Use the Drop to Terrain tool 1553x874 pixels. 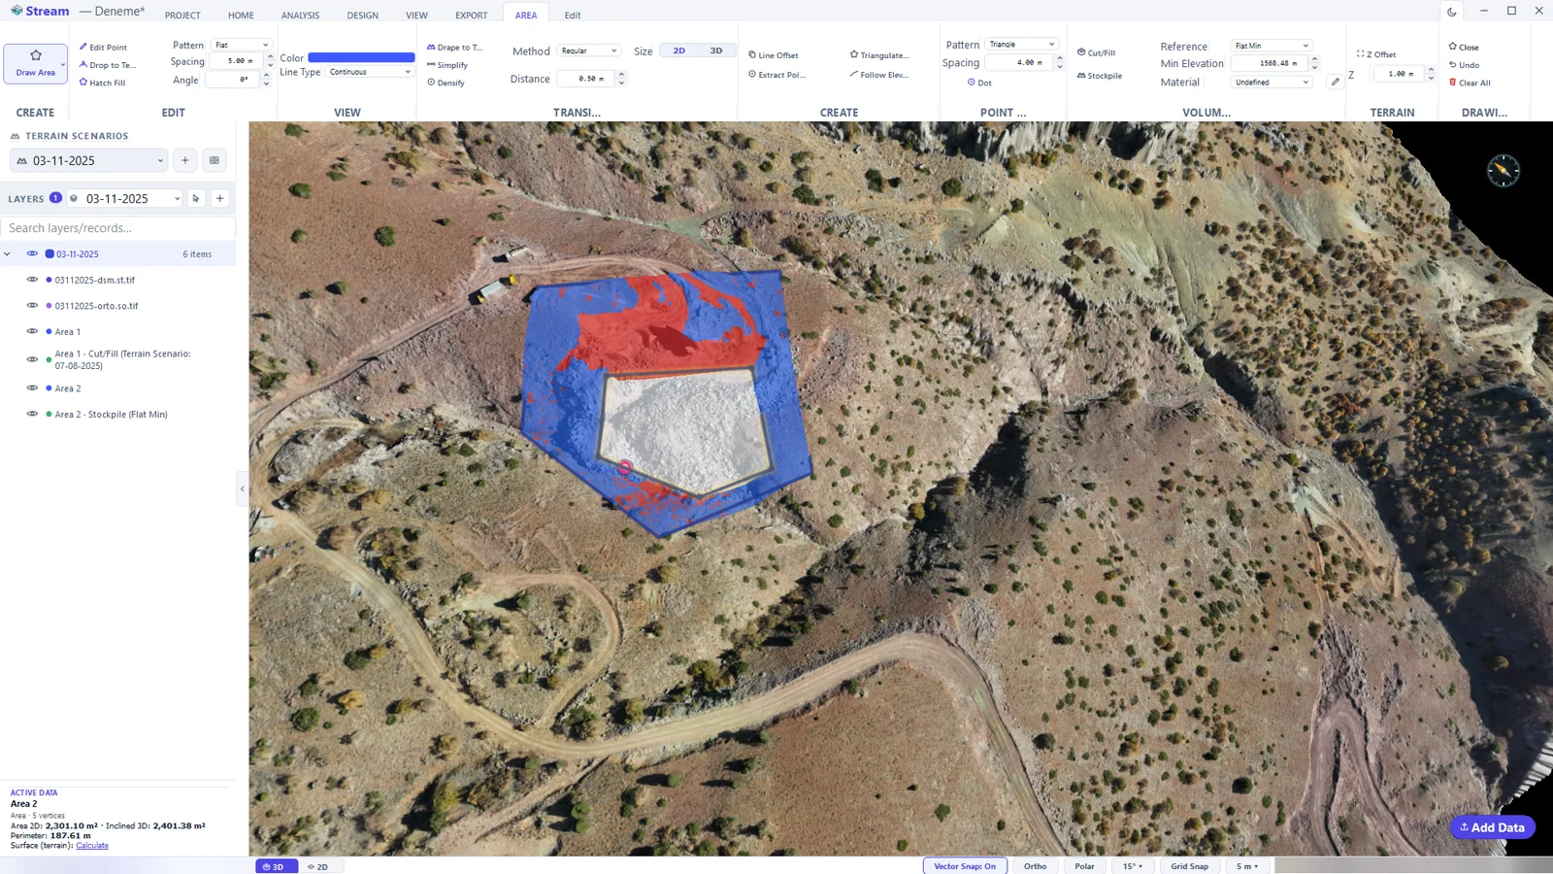click(x=108, y=65)
